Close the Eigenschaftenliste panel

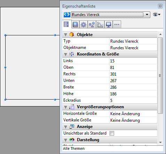pyautogui.click(x=160, y=6)
